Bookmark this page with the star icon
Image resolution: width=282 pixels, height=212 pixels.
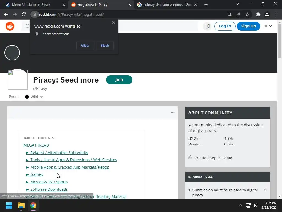point(247,14)
